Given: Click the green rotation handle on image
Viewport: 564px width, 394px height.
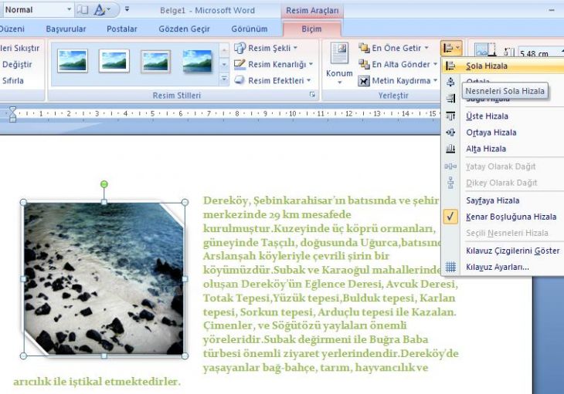Looking at the screenshot, I should coord(104,184).
